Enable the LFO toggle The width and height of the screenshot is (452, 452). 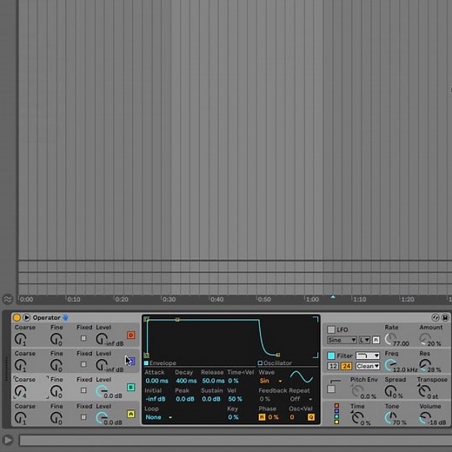point(331,329)
